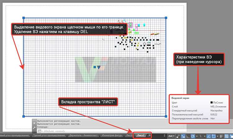Switch to the Лист1 layout tab
Viewport: 233px width, 139px height.
129,135
